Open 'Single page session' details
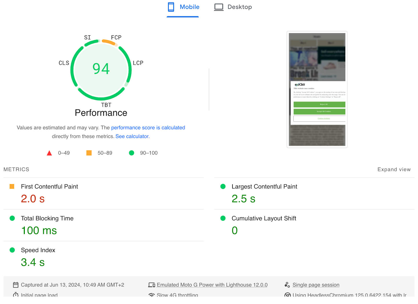 316,285
